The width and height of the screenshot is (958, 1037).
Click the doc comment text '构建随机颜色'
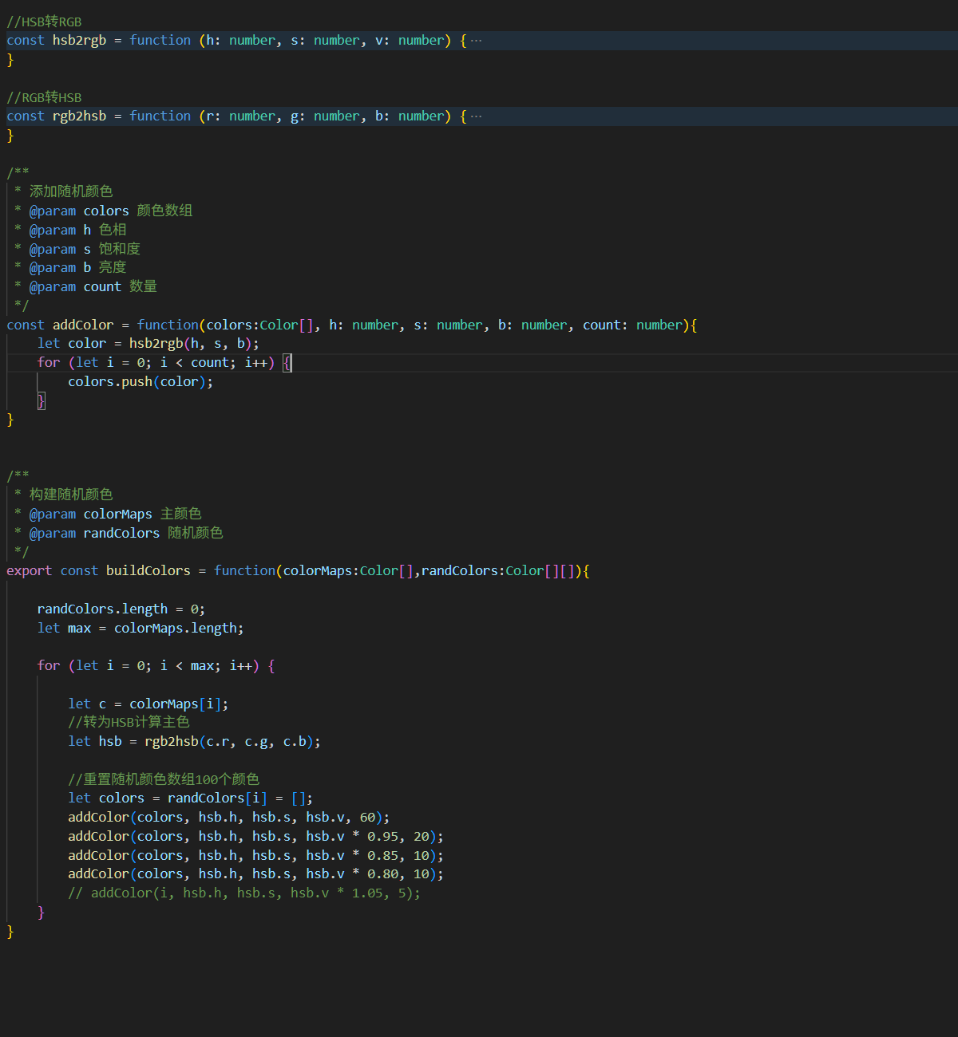tap(71, 495)
